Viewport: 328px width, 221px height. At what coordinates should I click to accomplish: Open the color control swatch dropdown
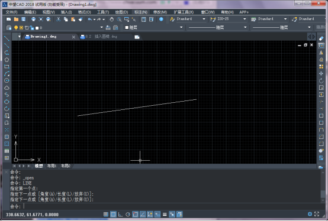coord(154,27)
